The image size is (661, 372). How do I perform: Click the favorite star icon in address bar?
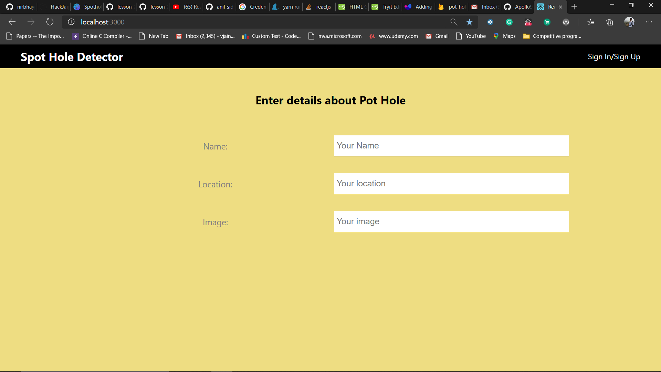(469, 22)
